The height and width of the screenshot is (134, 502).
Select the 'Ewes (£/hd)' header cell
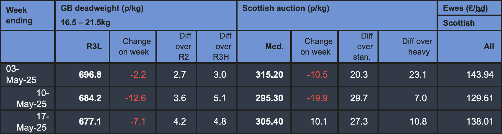469,8
